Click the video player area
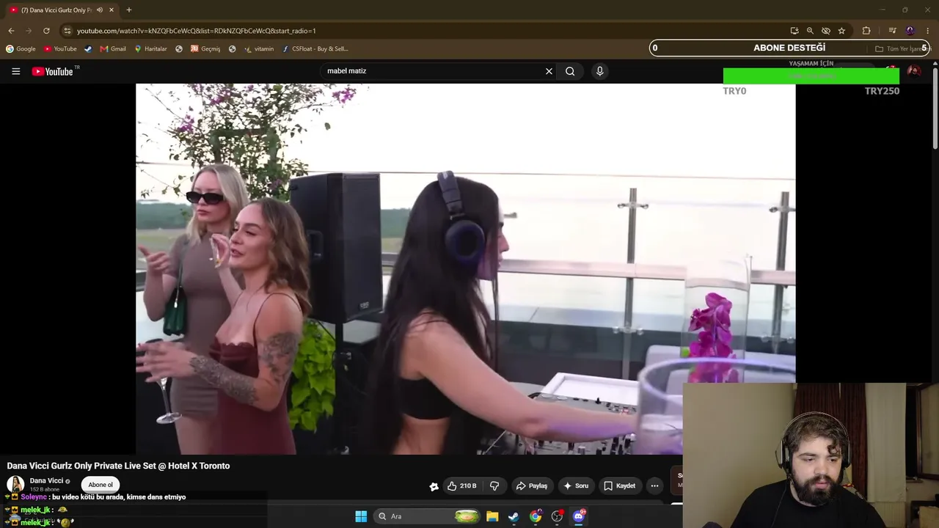The width and height of the screenshot is (939, 528). point(465,269)
